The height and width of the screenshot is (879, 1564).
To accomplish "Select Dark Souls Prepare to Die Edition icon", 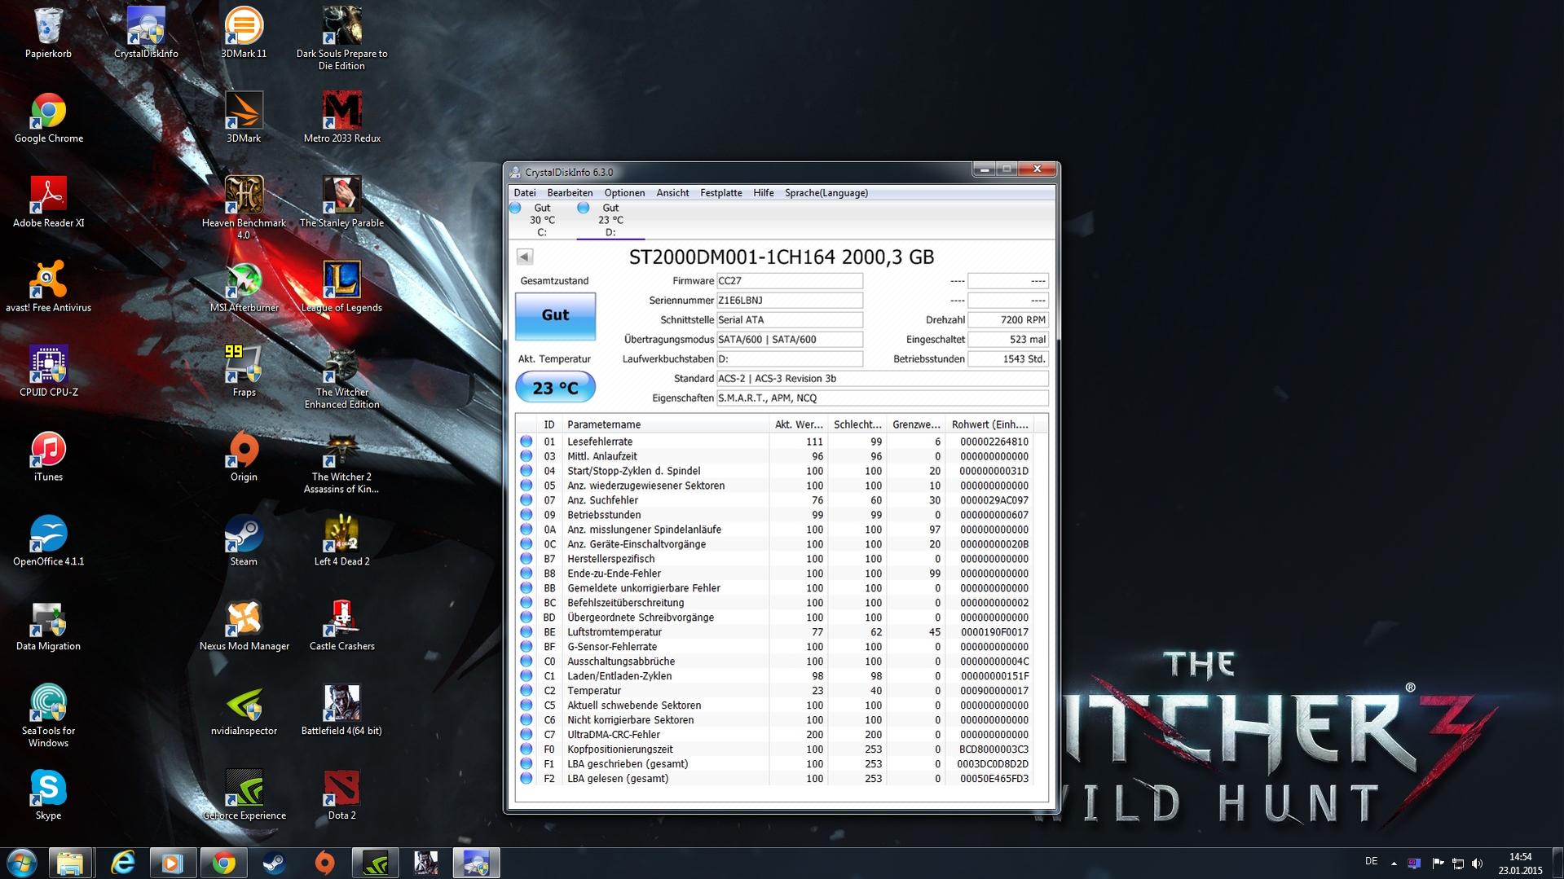I will (x=341, y=38).
